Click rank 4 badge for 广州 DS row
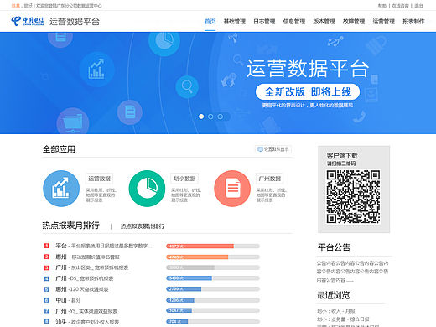 (x=47, y=278)
